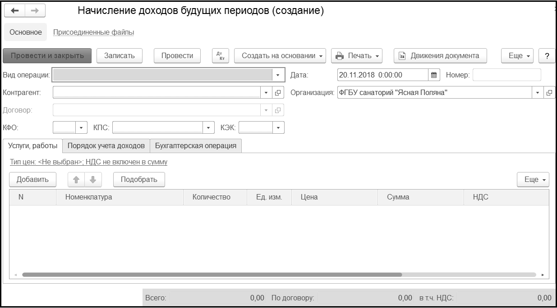
Task: Click the question mark help button
Action: pyautogui.click(x=547, y=56)
